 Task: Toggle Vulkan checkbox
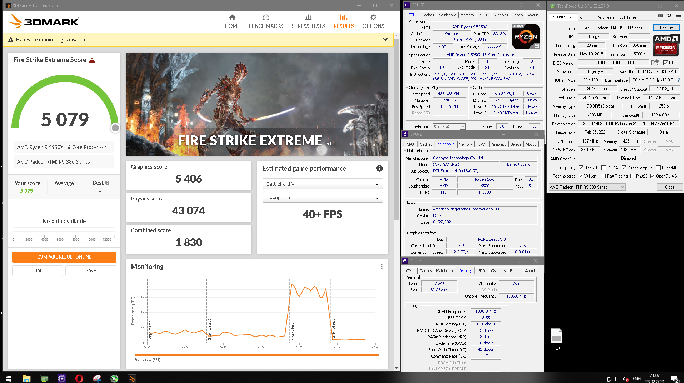tap(581, 176)
